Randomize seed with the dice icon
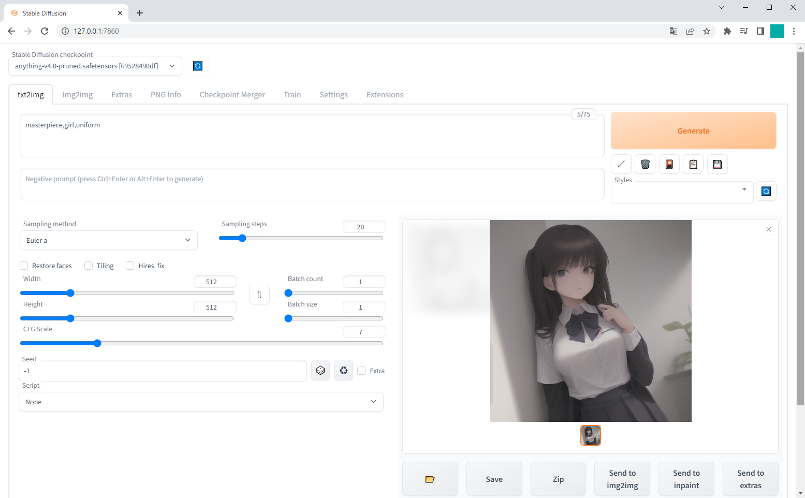The image size is (805, 498). click(320, 371)
